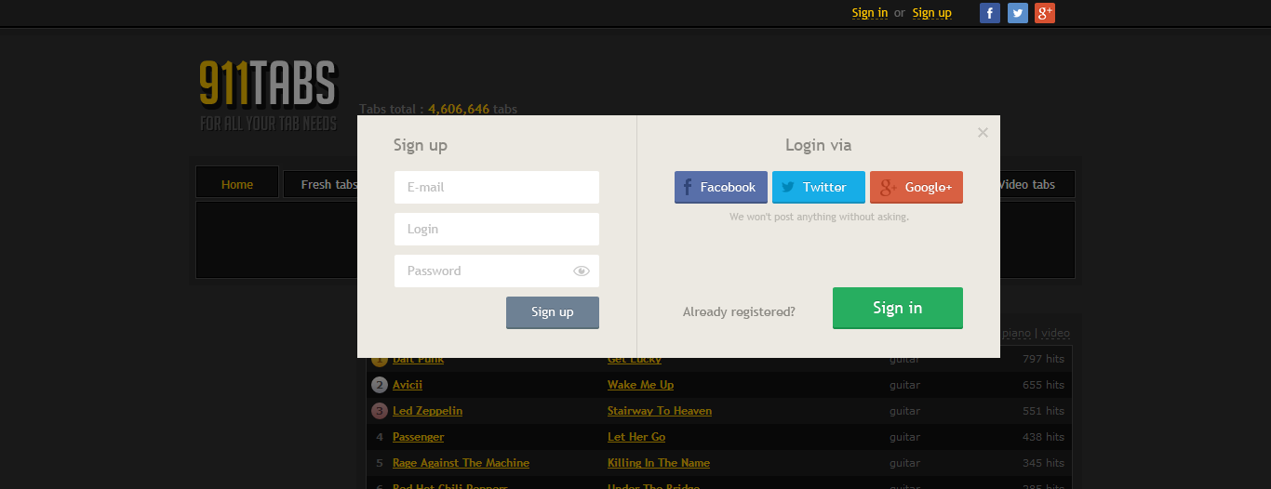Image resolution: width=1271 pixels, height=489 pixels.
Task: Select the Password input field
Action: tap(484, 271)
